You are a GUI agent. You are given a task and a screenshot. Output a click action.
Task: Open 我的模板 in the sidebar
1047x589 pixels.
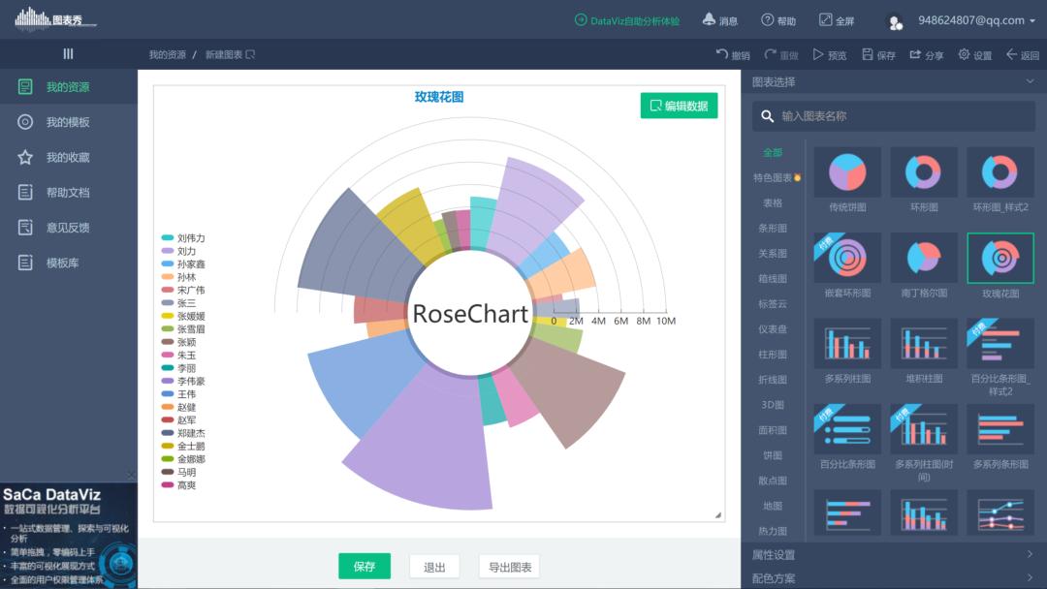[x=68, y=122]
